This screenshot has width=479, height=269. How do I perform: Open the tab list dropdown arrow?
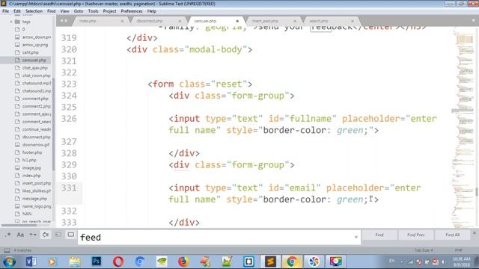pyautogui.click(x=473, y=21)
